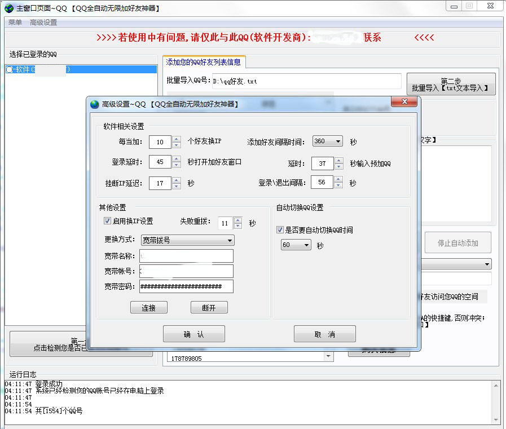Select the logged-in QQ entry in the list
The image size is (506, 429).
[x=81, y=69]
